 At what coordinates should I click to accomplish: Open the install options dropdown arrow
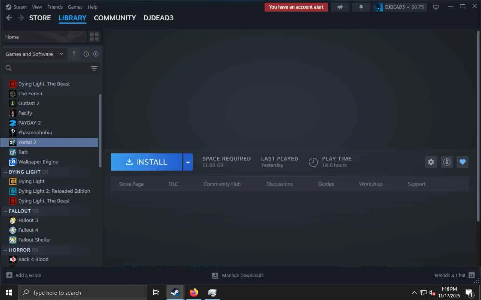click(x=188, y=162)
